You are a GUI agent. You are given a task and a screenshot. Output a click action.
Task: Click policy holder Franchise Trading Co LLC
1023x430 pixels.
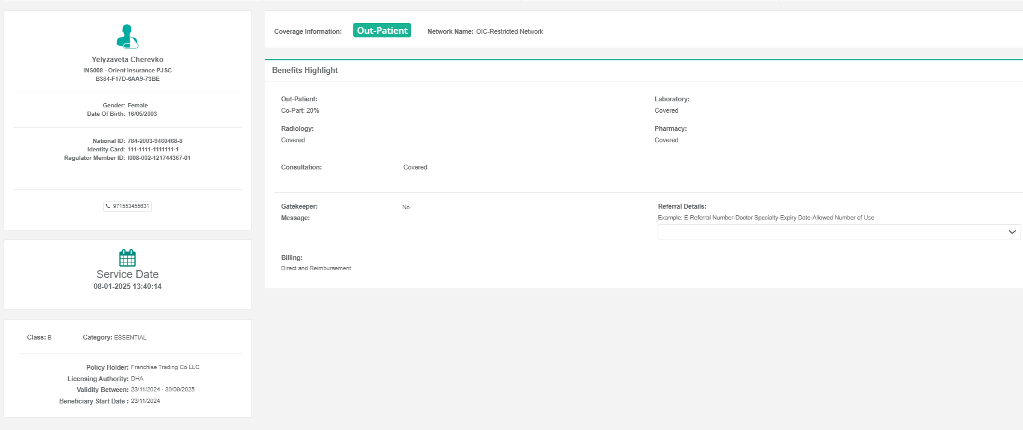(165, 367)
